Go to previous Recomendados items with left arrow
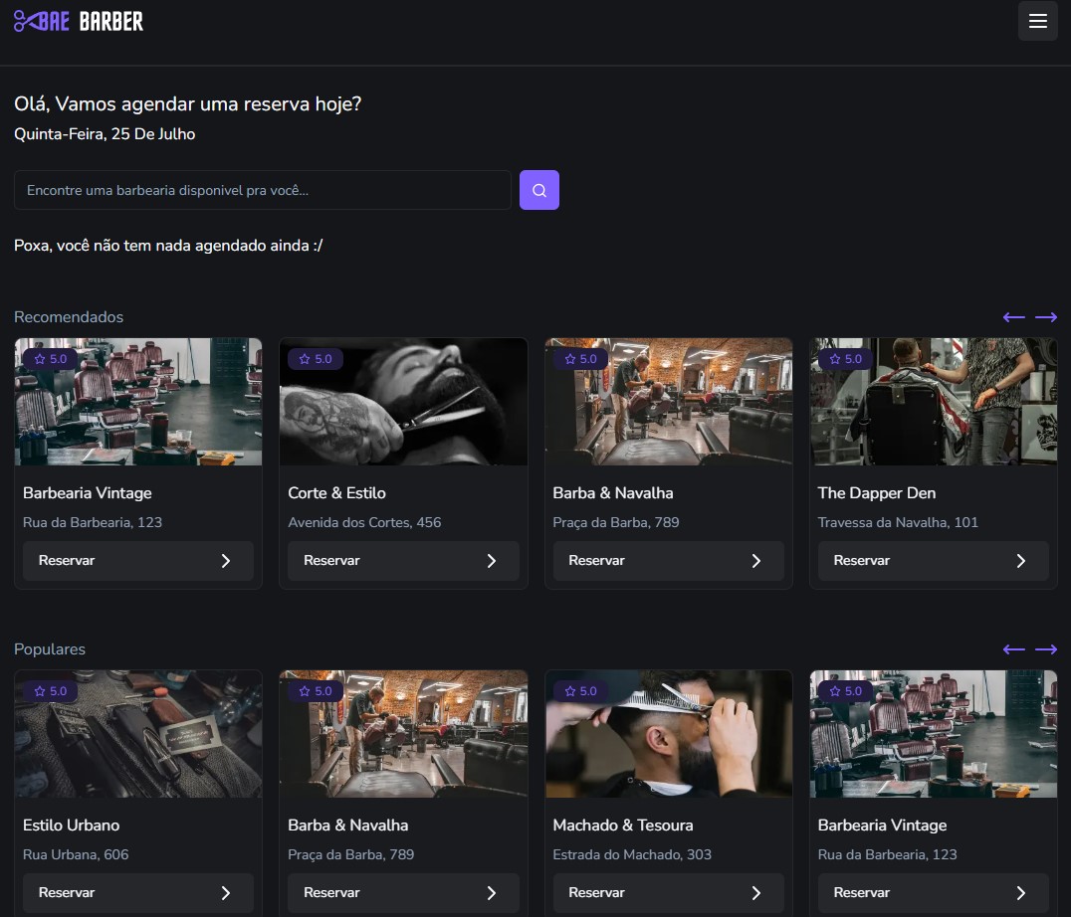This screenshot has width=1071, height=917. (1013, 317)
